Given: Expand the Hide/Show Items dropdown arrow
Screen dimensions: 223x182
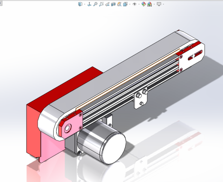Looking at the screenshot, I should pyautogui.click(x=139, y=4).
